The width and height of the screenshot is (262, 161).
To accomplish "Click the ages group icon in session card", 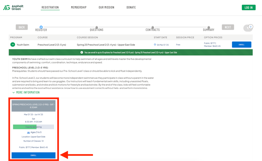I will pyautogui.click(x=29, y=132).
